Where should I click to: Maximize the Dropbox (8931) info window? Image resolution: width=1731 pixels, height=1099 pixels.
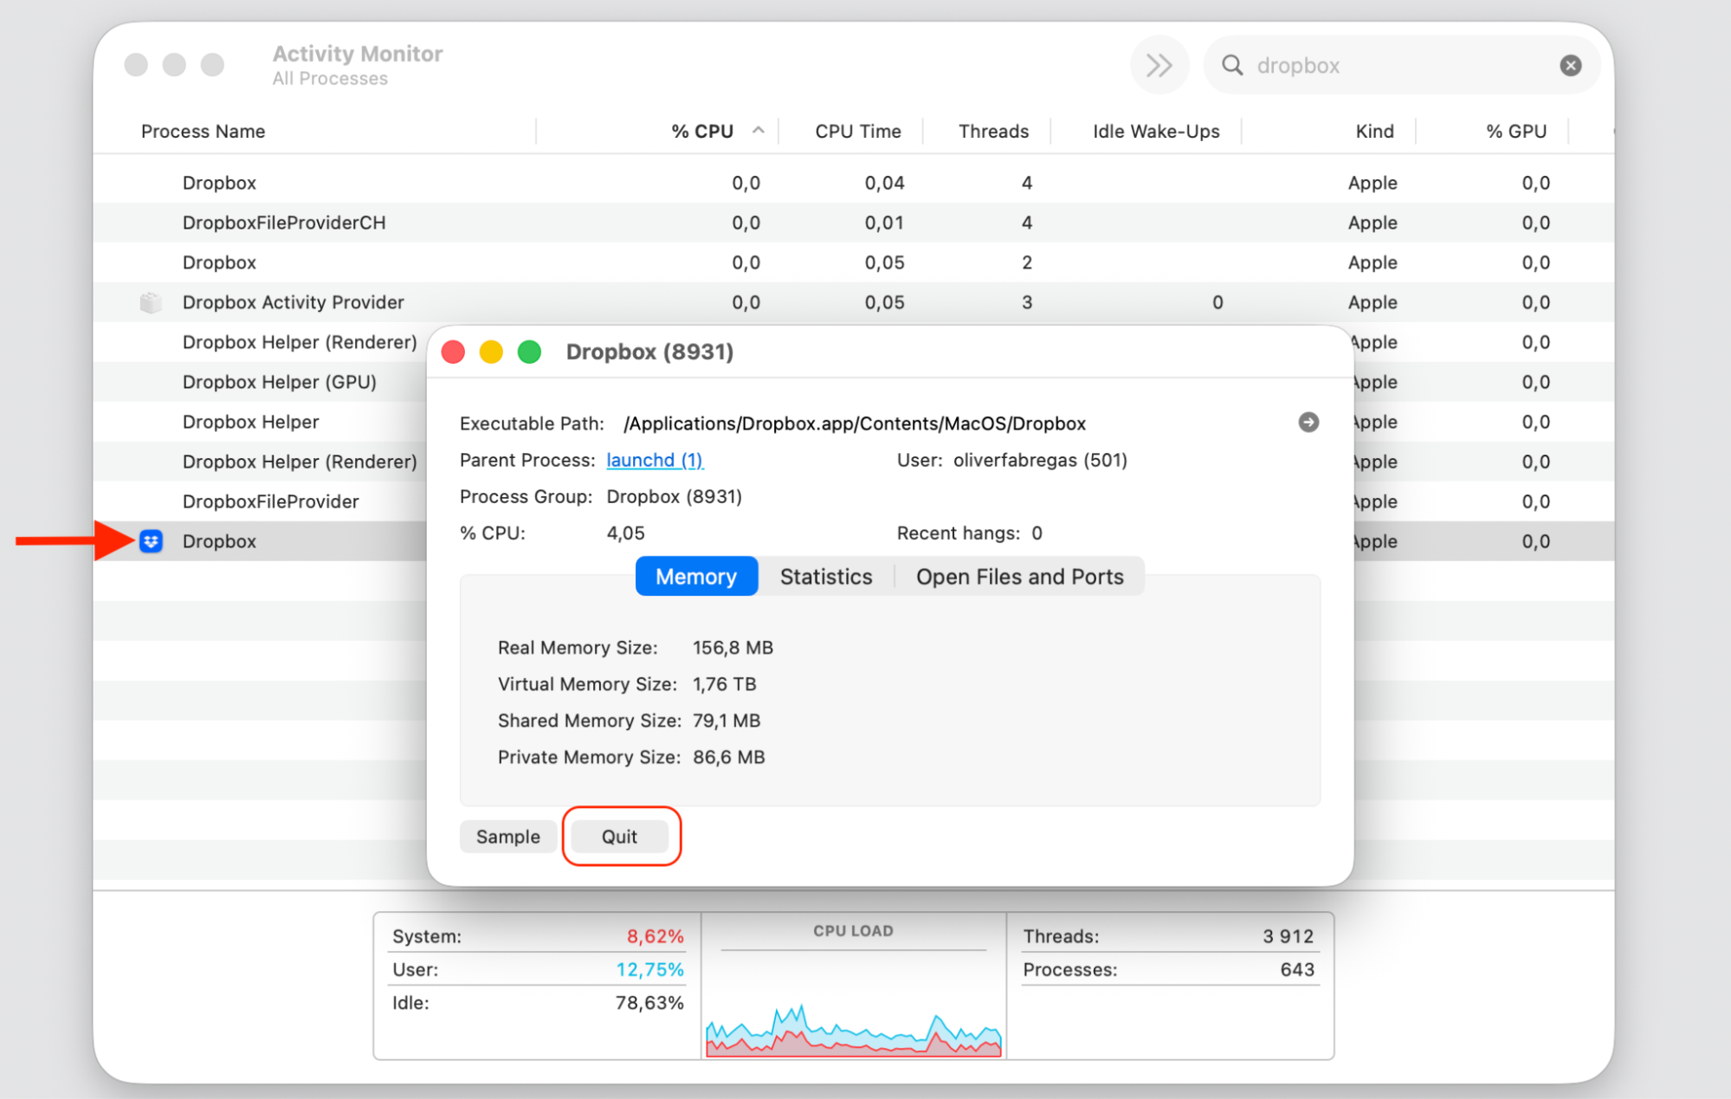point(529,352)
